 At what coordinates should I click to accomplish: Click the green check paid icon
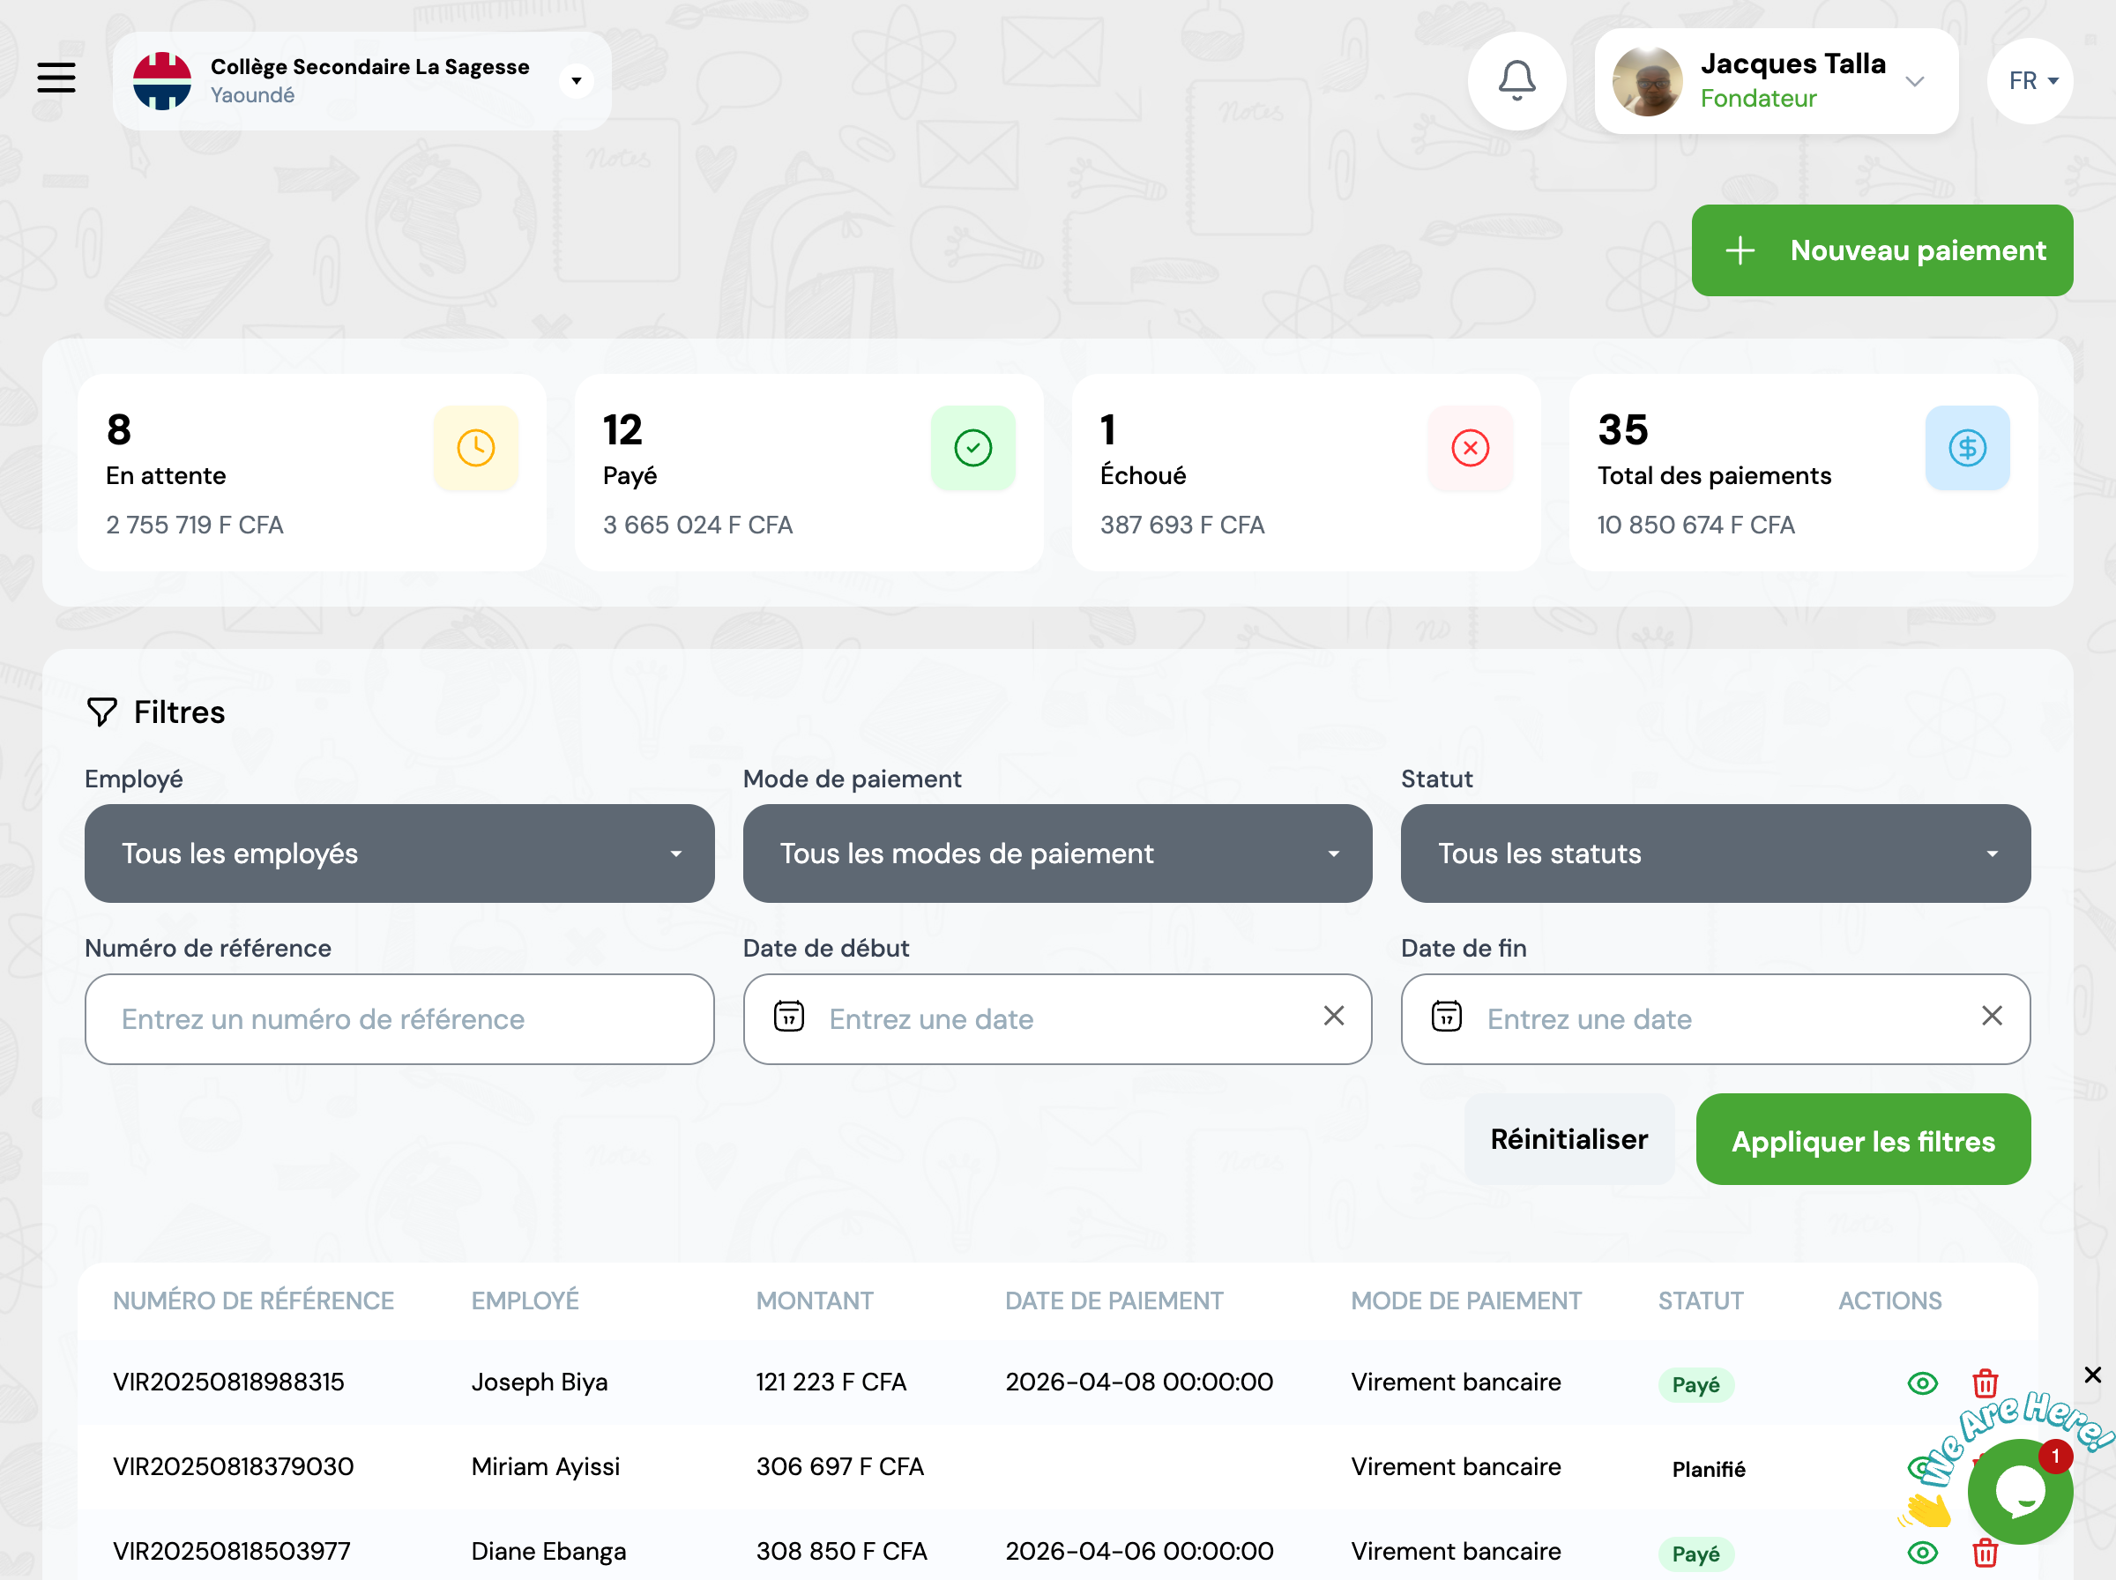(x=972, y=448)
